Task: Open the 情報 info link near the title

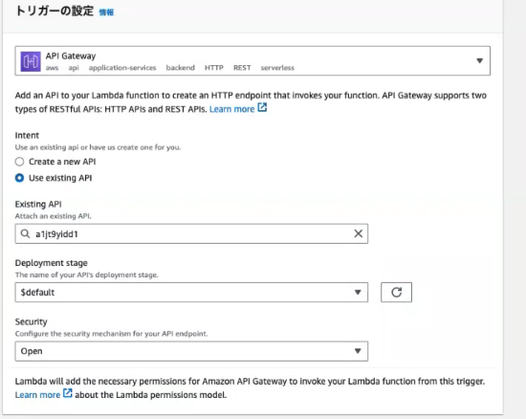Action: tap(106, 12)
